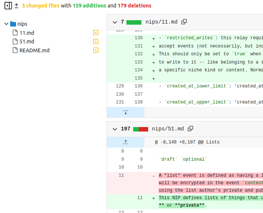Click new line number 130 in diff
Screen dimensions: 263x213
(138, 38)
